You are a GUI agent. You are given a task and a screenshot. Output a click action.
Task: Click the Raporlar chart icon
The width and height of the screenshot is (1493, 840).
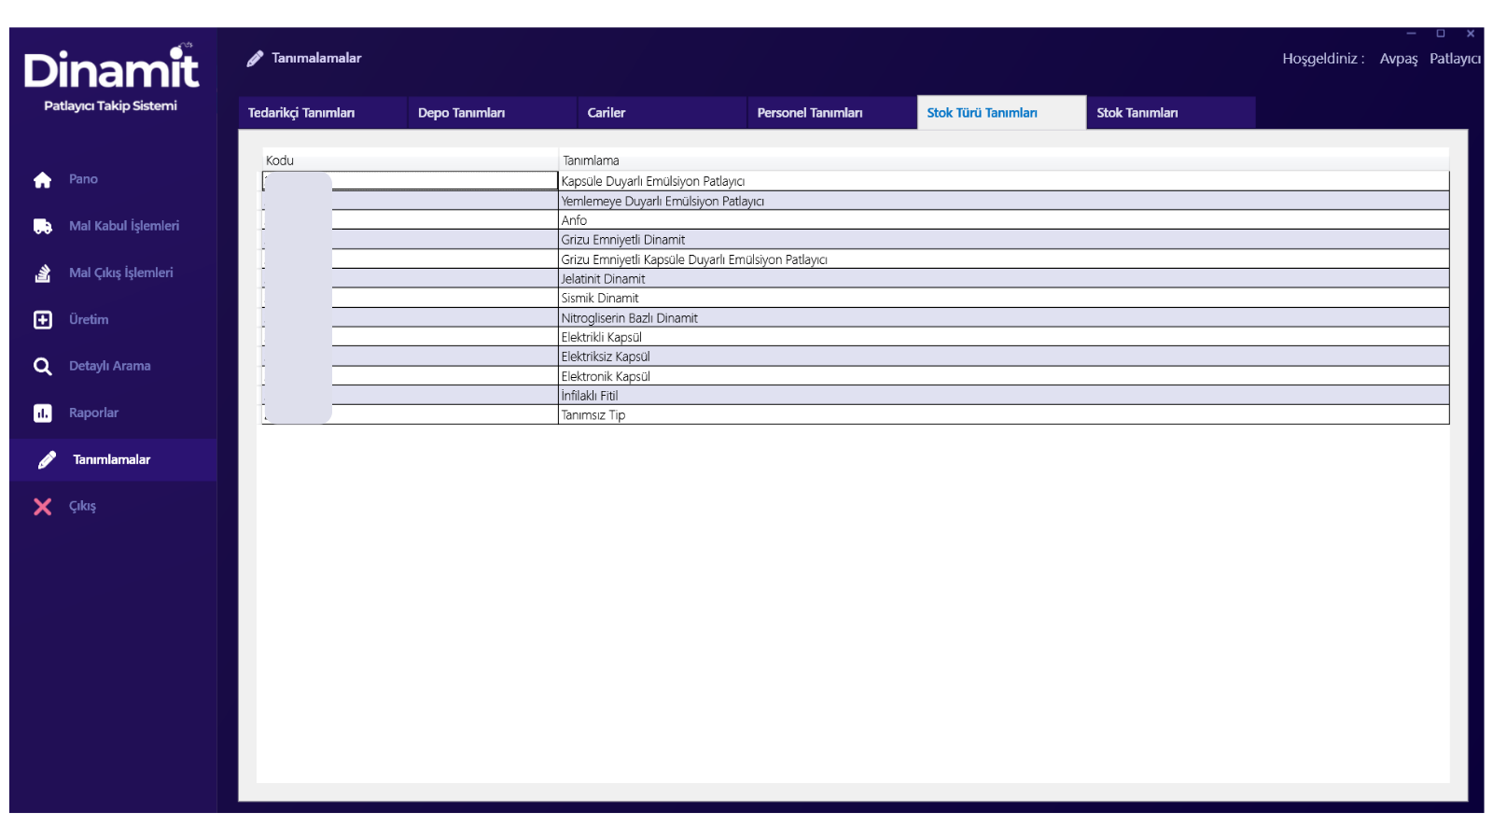click(x=43, y=413)
